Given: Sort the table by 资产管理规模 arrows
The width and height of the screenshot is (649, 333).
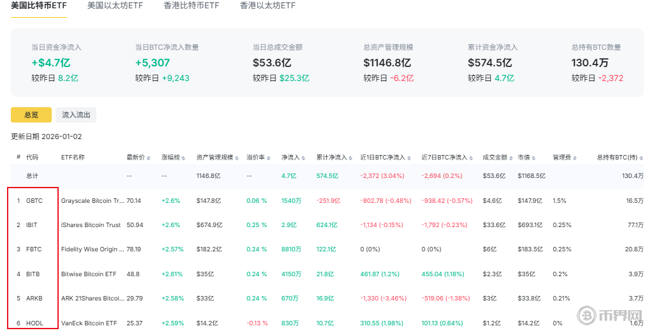Looking at the screenshot, I should pyautogui.click(x=236, y=158).
